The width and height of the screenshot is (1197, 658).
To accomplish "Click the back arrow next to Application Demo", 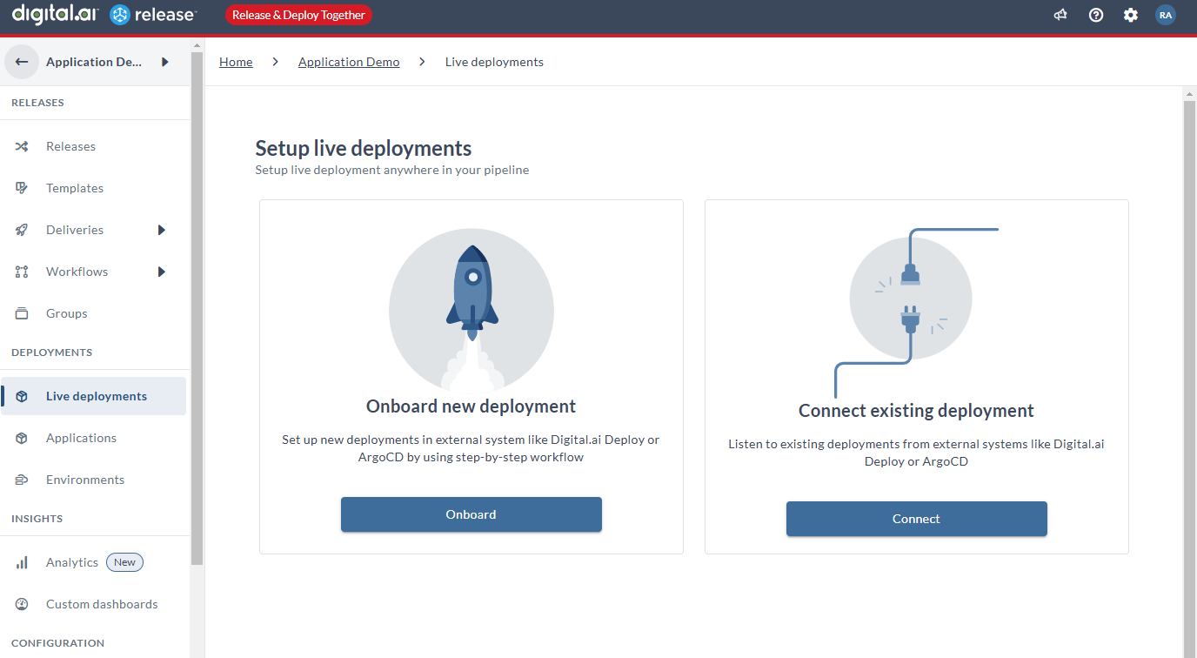I will tap(22, 62).
